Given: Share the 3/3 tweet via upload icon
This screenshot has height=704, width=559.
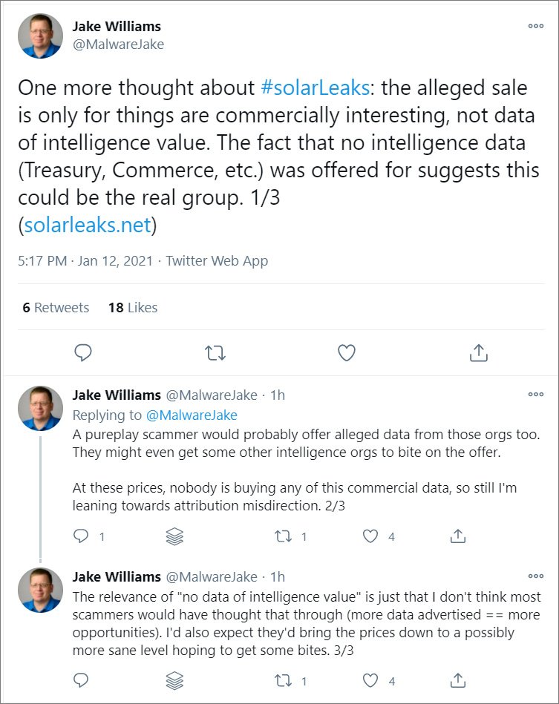Looking at the screenshot, I should [459, 680].
